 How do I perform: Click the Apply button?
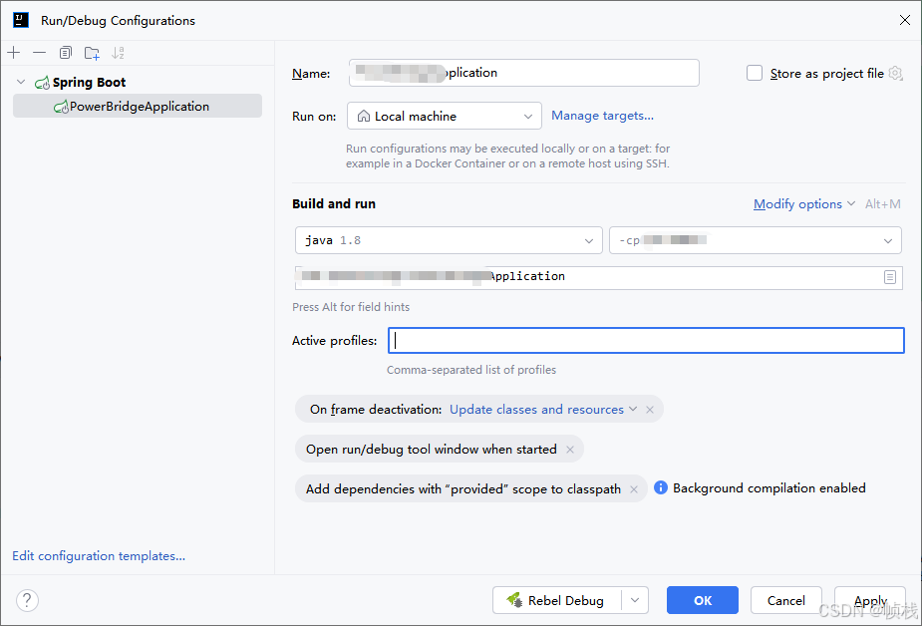coord(870,600)
